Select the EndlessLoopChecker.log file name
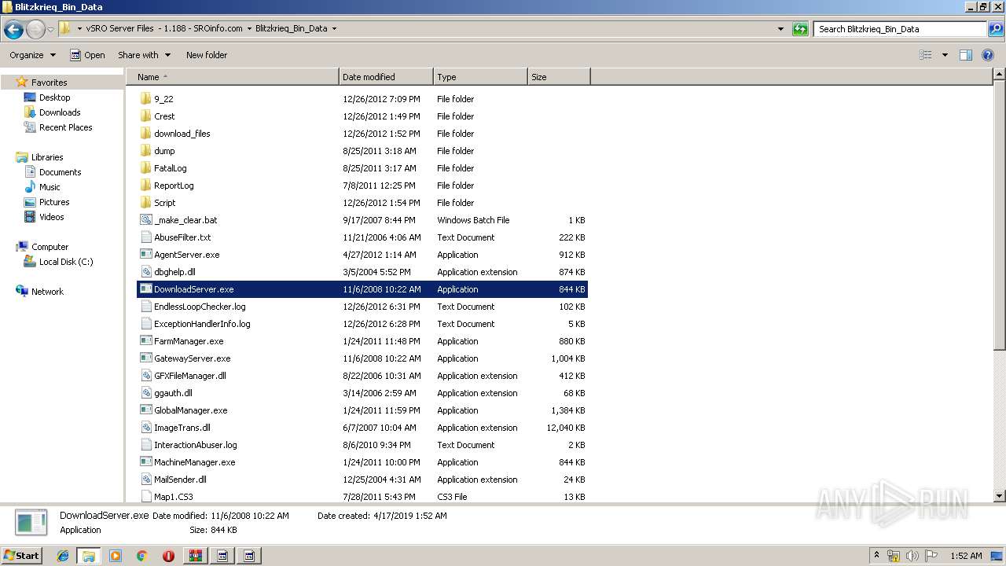 point(200,307)
